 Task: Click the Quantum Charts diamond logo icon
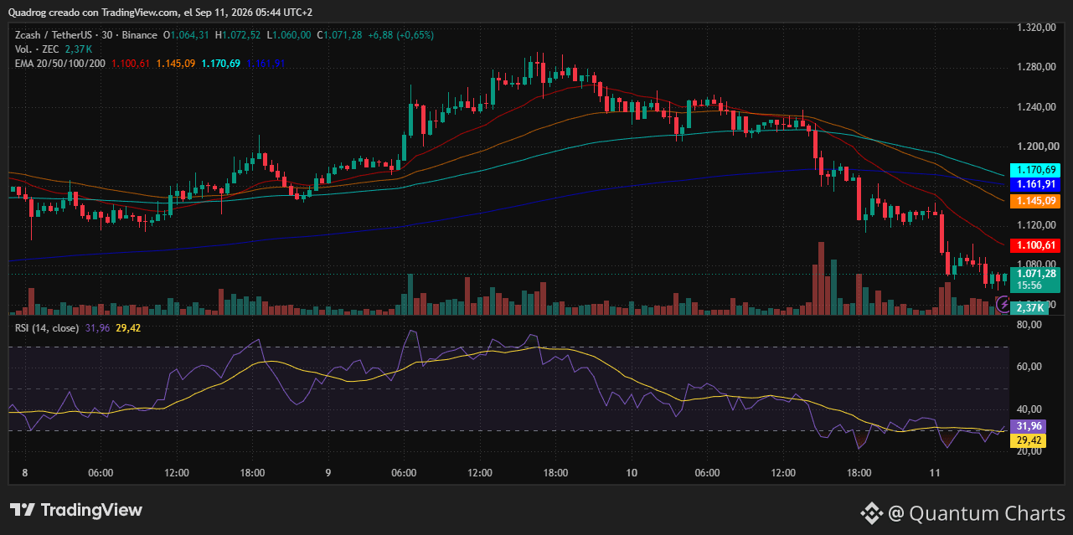pyautogui.click(x=872, y=512)
